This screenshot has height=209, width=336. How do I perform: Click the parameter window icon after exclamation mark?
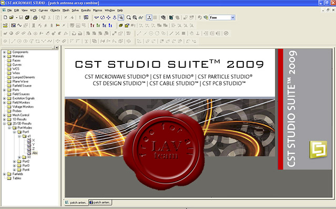click(86, 17)
